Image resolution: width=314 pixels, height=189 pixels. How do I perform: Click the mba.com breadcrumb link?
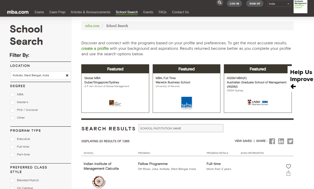[x=92, y=26]
